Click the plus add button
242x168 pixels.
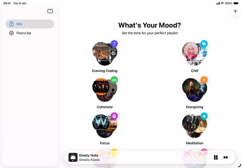click(x=235, y=11)
